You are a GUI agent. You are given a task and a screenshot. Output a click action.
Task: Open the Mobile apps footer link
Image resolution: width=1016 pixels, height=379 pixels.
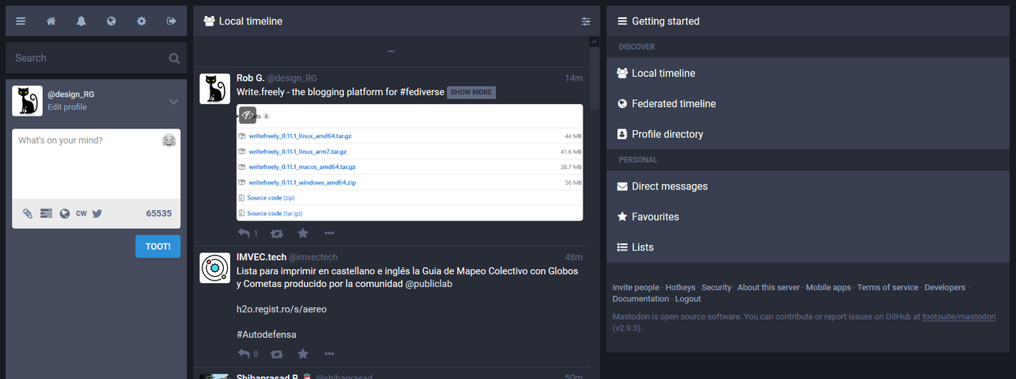[829, 288]
